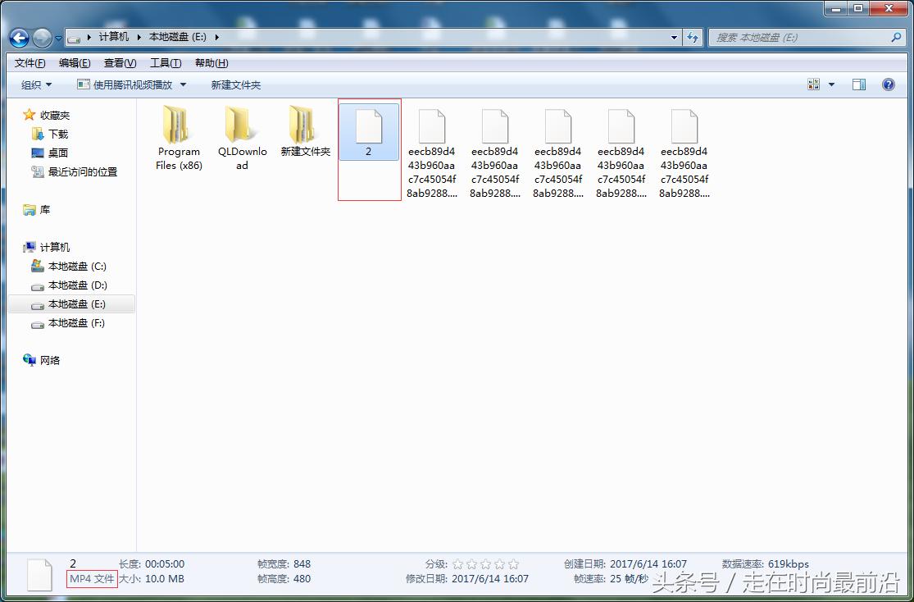Click 帧高度 value 480
This screenshot has height=602, width=914.
302,579
